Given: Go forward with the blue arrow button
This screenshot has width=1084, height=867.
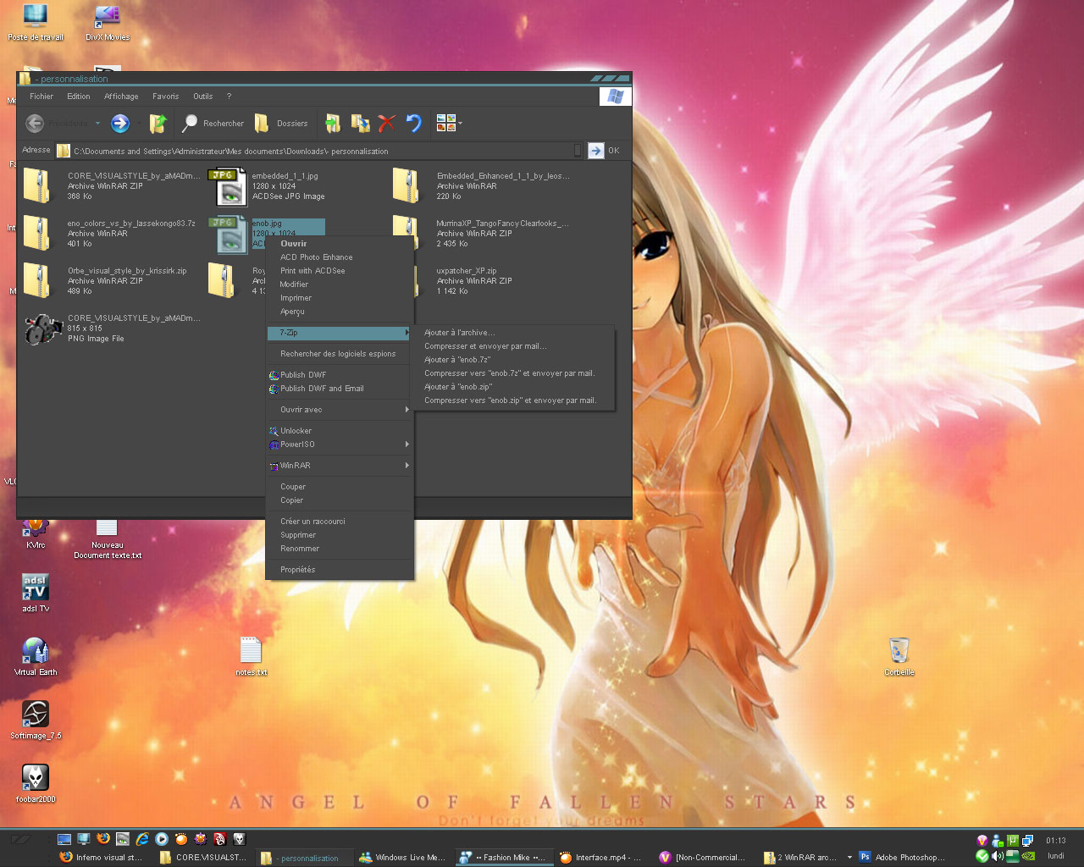Looking at the screenshot, I should tap(120, 124).
